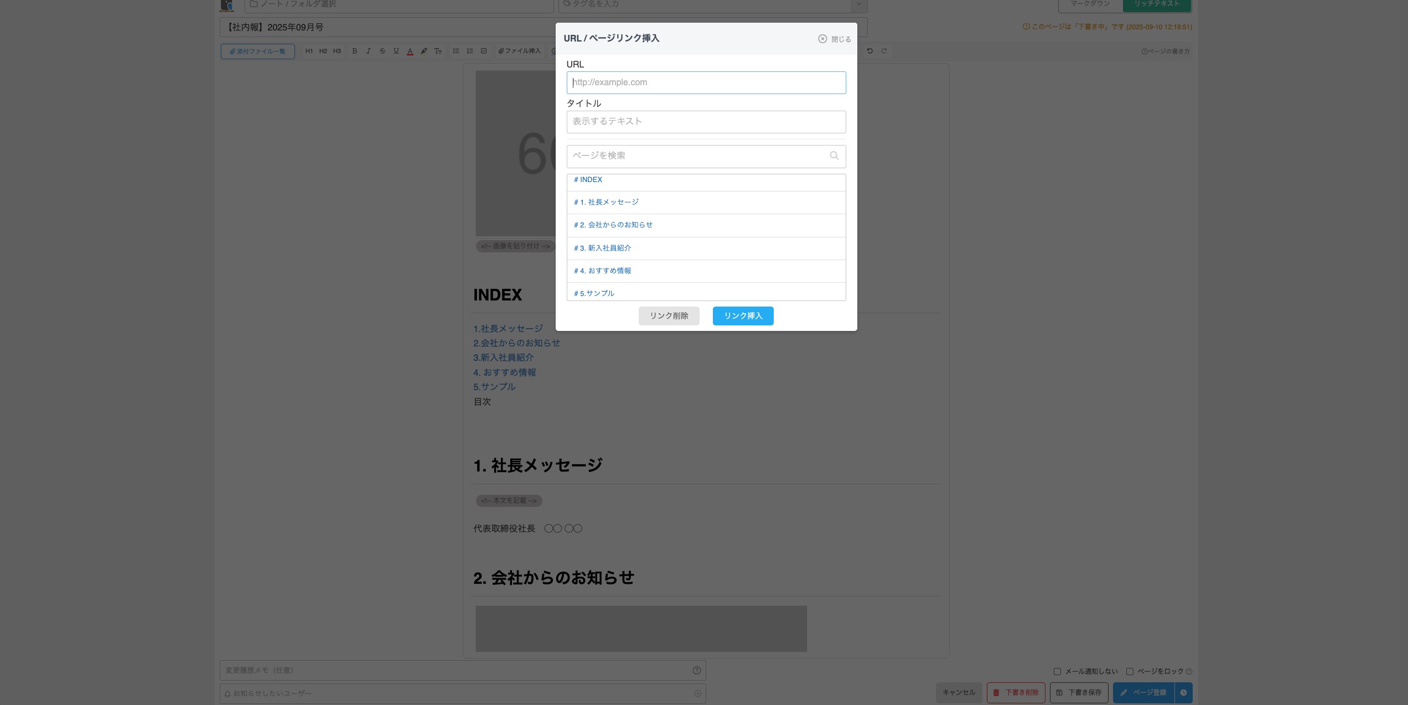The image size is (1408, 705).
Task: Expand the tag name dropdown arrow
Action: click(x=858, y=4)
